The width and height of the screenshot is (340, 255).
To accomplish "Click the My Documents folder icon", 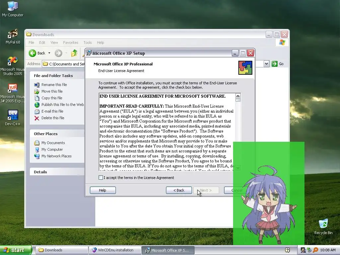I will click(x=37, y=143).
